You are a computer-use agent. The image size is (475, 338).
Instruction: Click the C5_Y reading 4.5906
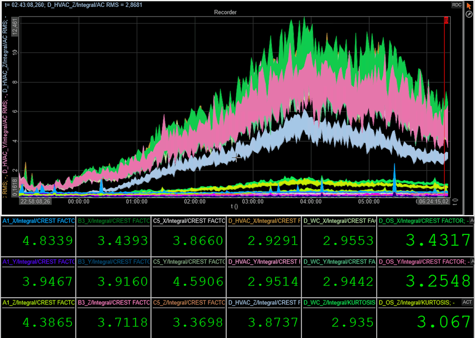point(198,282)
